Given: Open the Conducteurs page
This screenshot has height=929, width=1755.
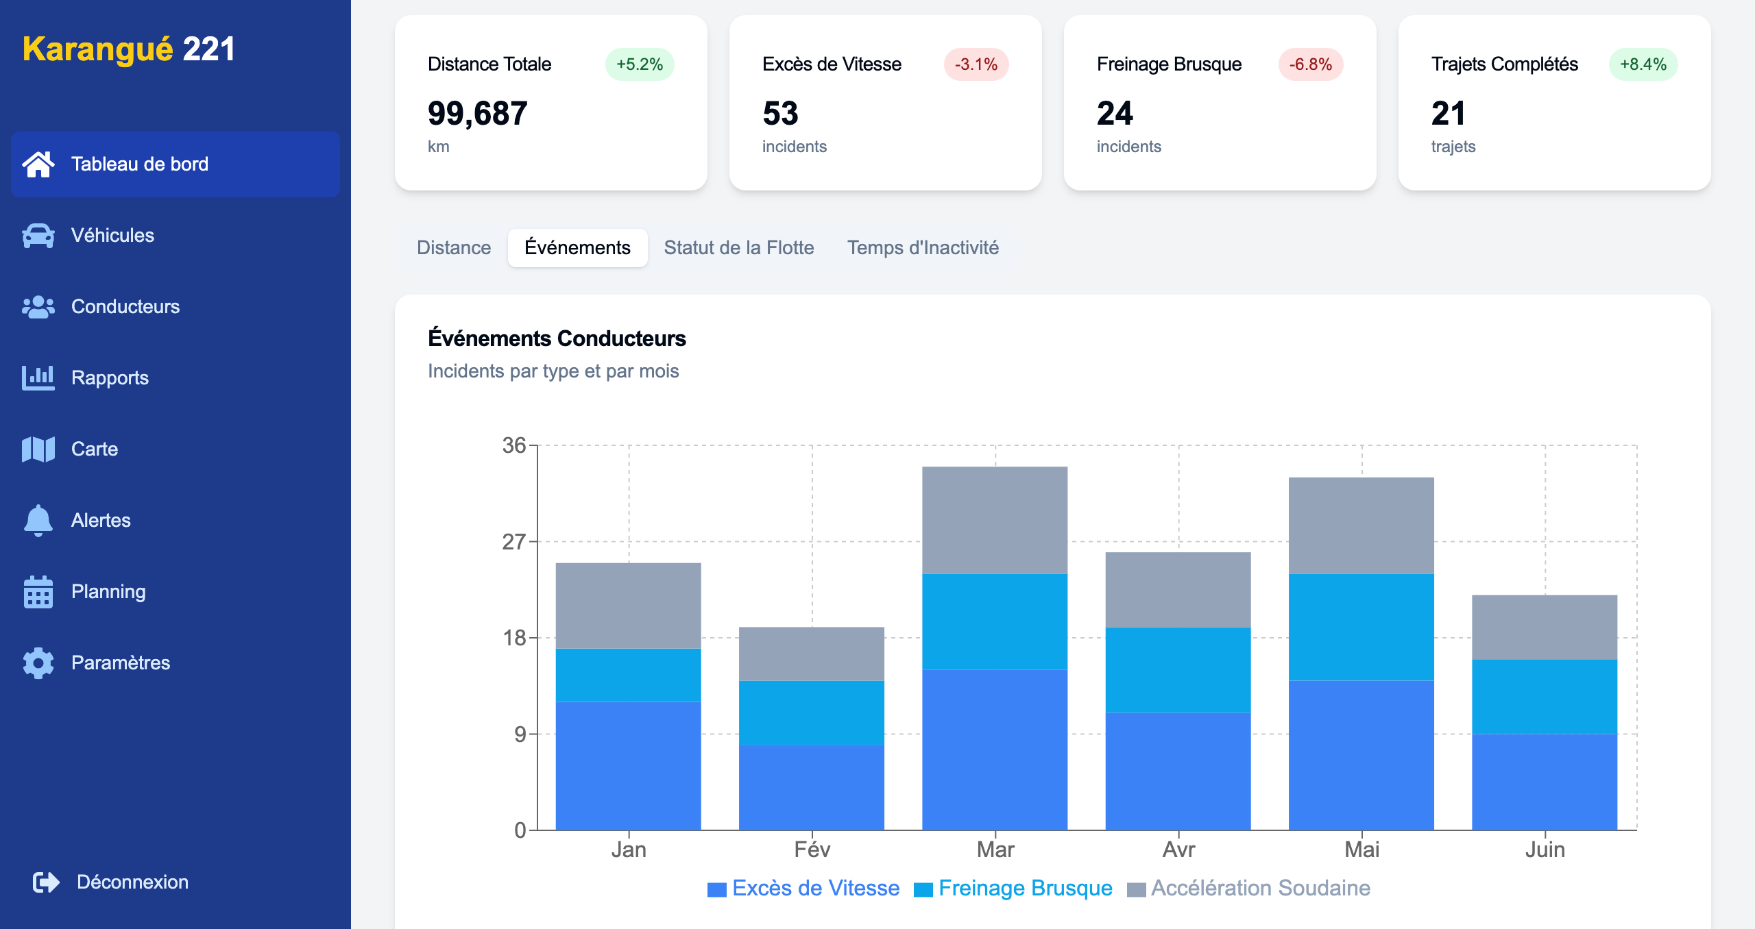Looking at the screenshot, I should click(175, 307).
